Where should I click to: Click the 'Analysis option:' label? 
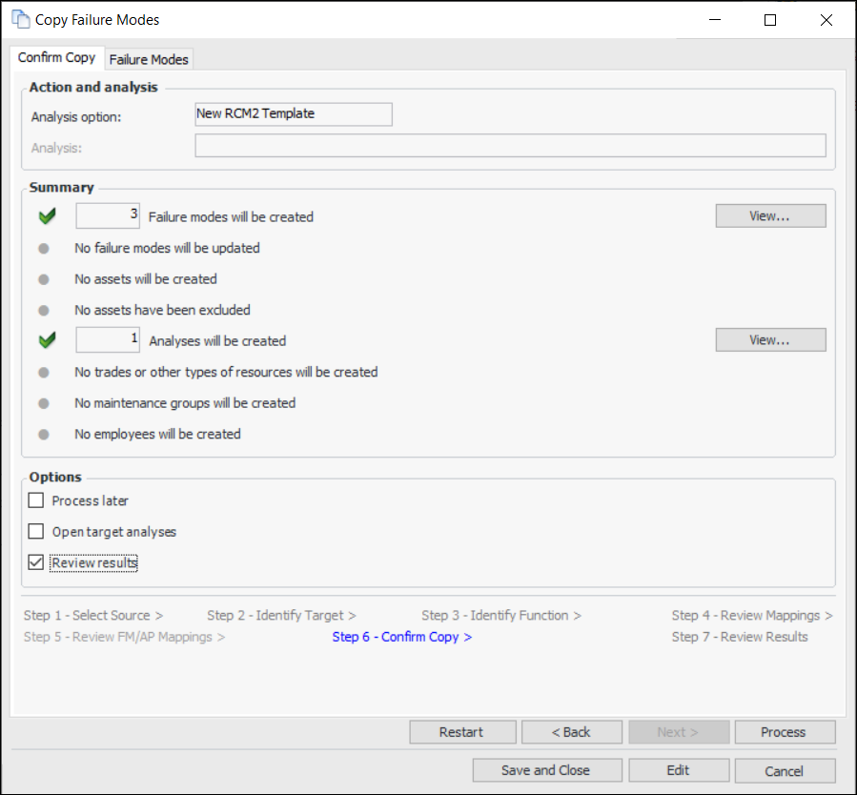tap(76, 117)
